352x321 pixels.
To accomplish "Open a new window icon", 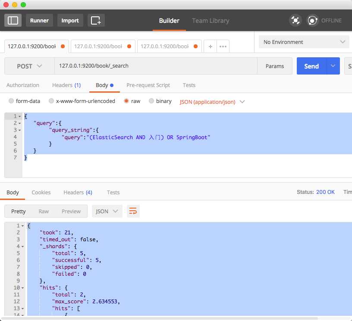I will pos(96,20).
